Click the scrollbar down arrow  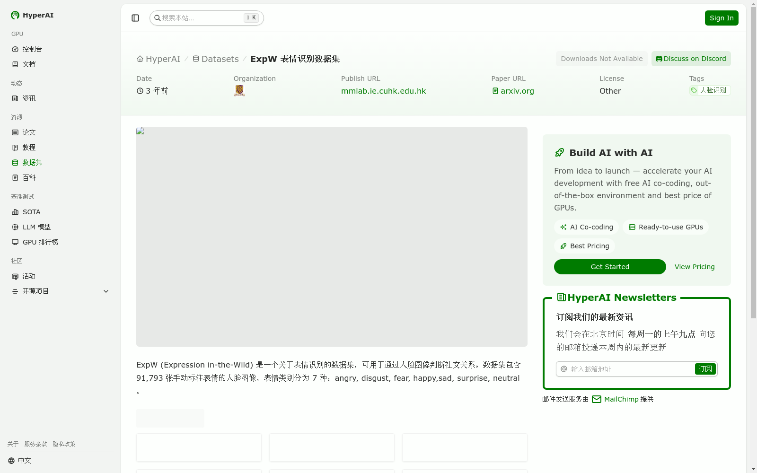pyautogui.click(x=754, y=469)
